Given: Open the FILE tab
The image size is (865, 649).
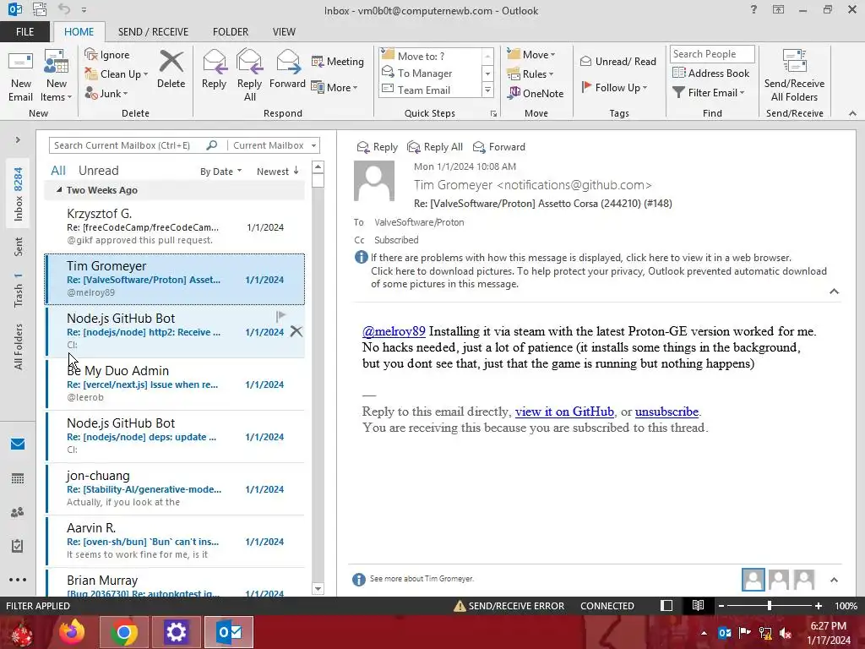Looking at the screenshot, I should pos(24,32).
